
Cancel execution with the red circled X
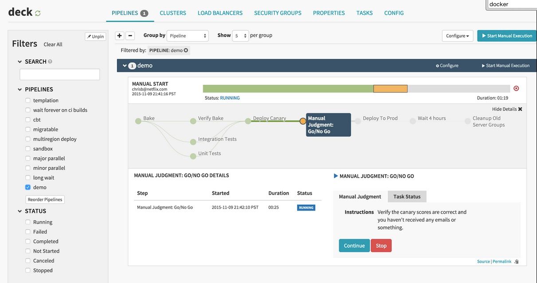[516, 88]
